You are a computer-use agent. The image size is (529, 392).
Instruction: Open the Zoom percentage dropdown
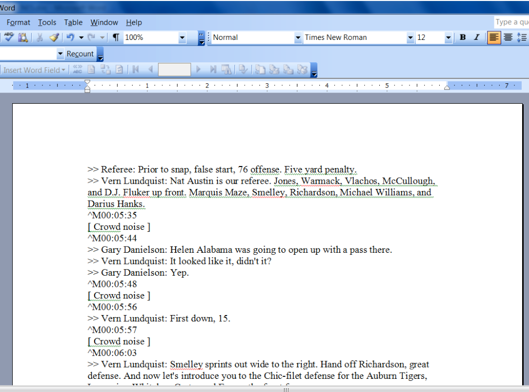coord(182,37)
